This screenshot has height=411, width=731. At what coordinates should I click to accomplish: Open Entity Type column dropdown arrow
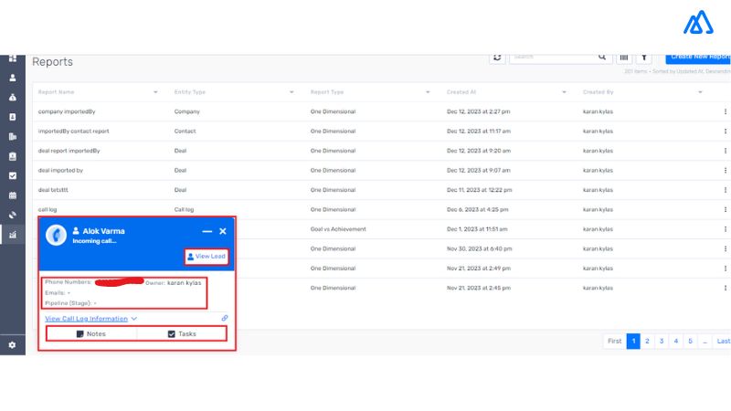[x=291, y=92]
